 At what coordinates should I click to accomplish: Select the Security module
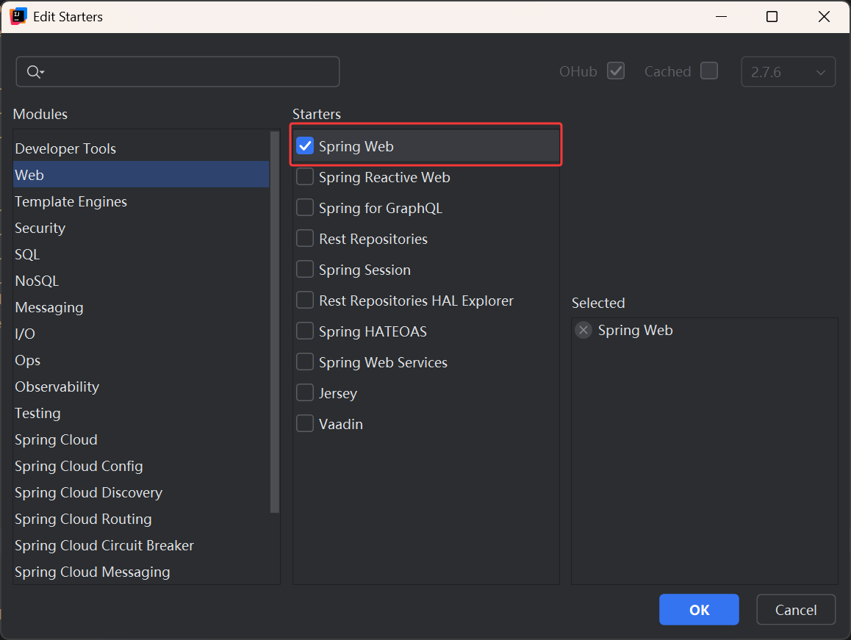(141, 228)
